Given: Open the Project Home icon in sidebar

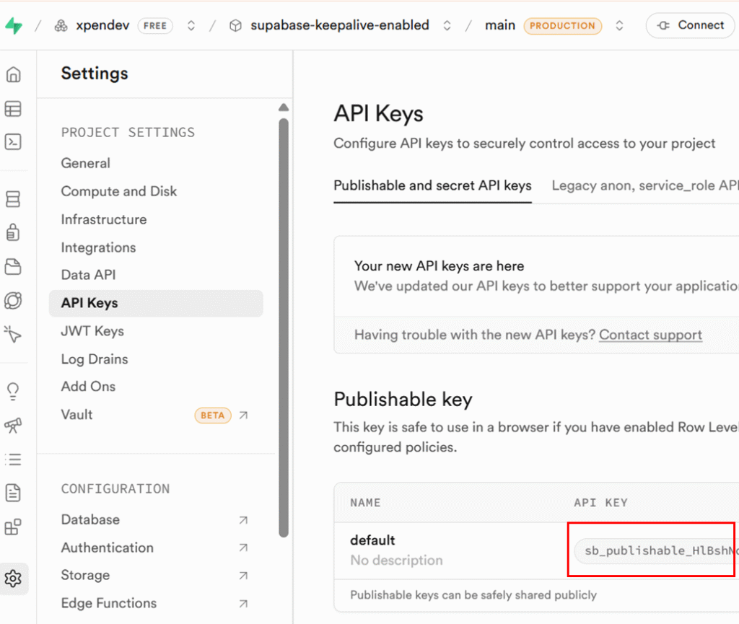Looking at the screenshot, I should 13,74.
